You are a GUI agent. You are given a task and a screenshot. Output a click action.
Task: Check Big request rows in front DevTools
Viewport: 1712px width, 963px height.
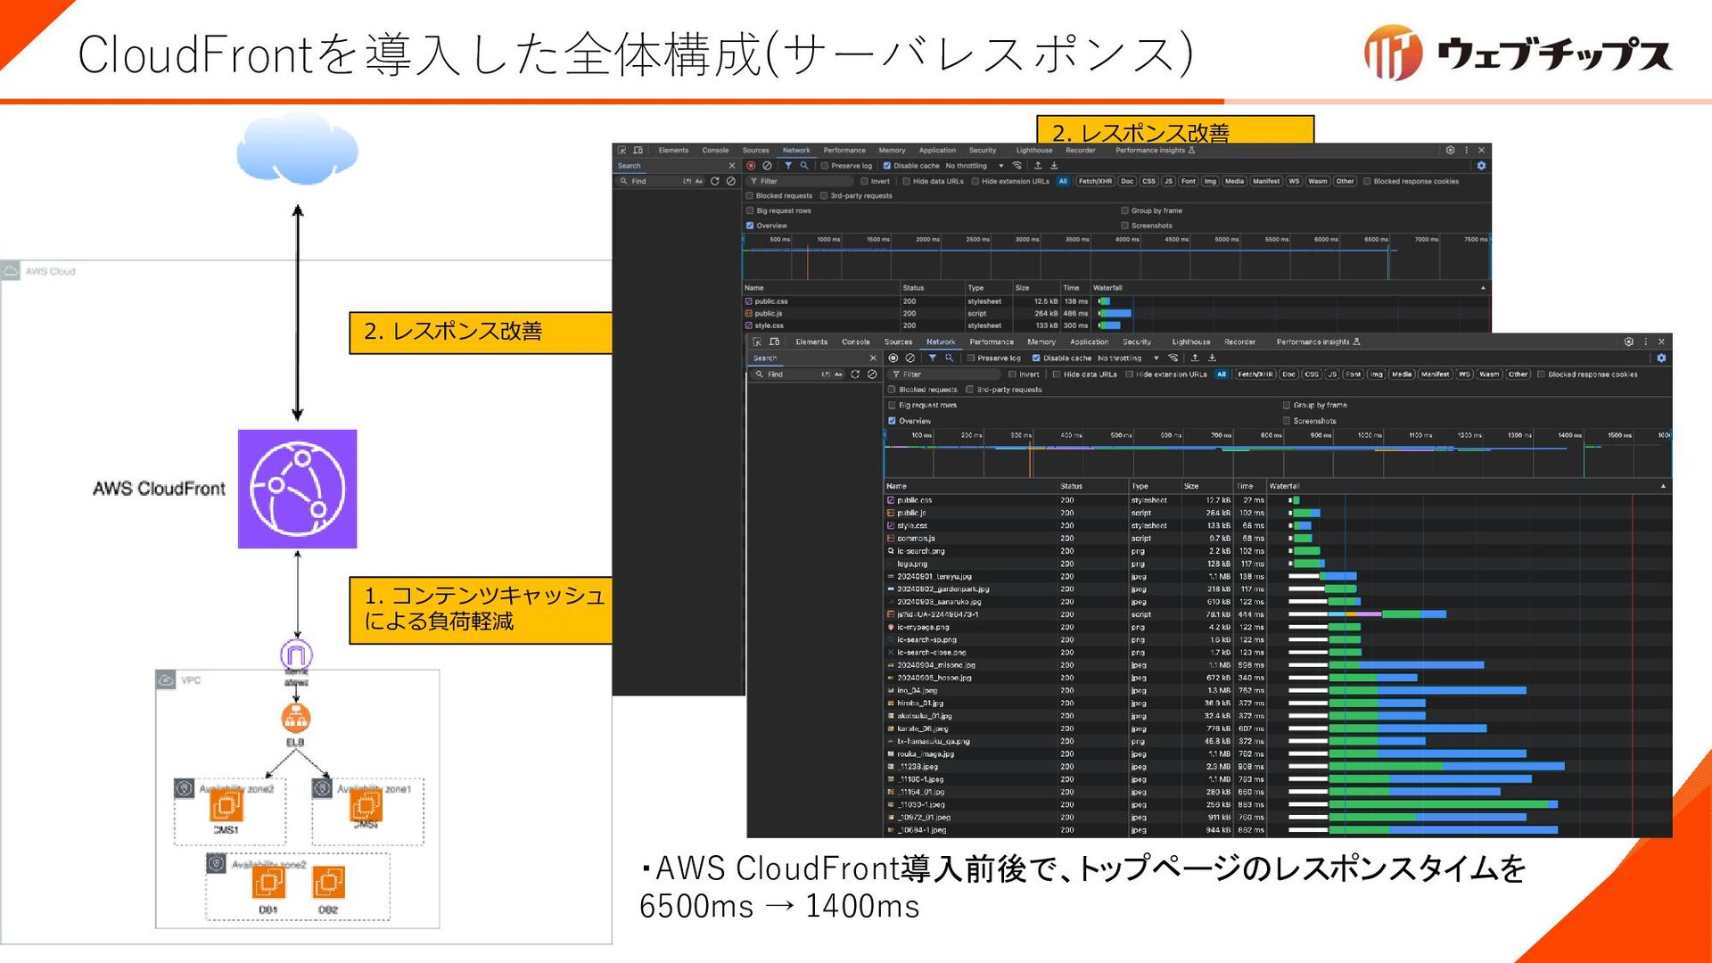click(892, 406)
